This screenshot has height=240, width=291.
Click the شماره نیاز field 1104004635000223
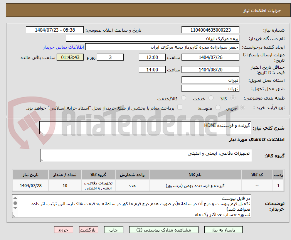[210, 30]
